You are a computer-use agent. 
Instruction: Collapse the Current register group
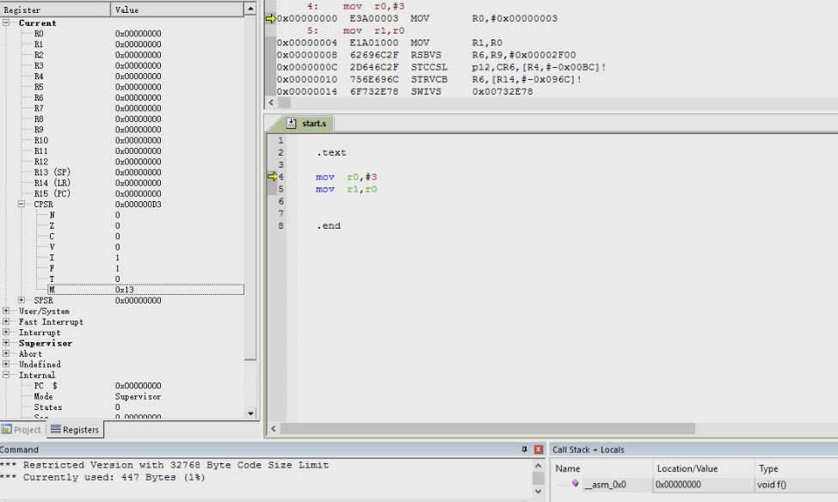click(x=7, y=23)
